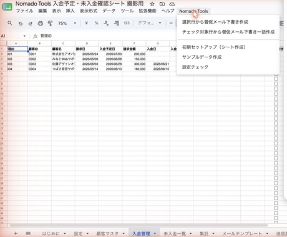Tick the checkbox in row 35

(x=276, y=218)
